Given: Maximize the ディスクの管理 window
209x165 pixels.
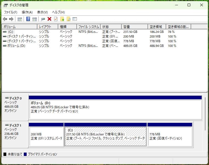Looking at the screenshot, I should tap(189, 5).
